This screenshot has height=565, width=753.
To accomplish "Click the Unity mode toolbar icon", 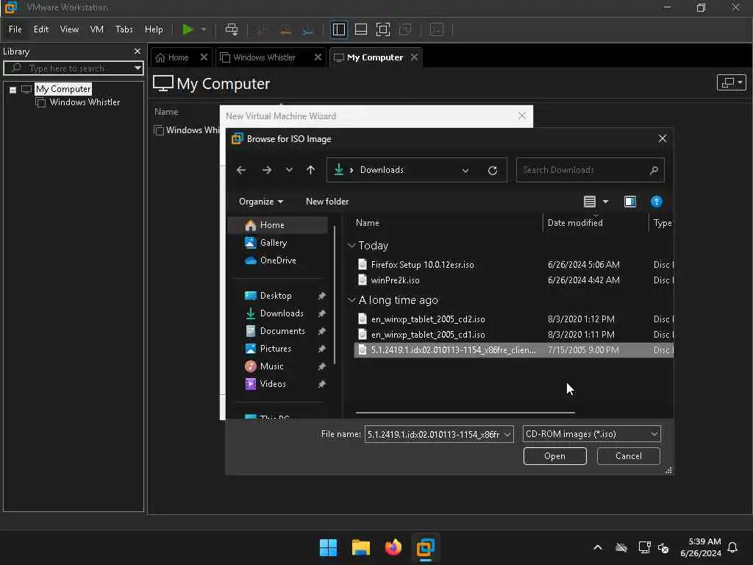I will click(x=405, y=29).
